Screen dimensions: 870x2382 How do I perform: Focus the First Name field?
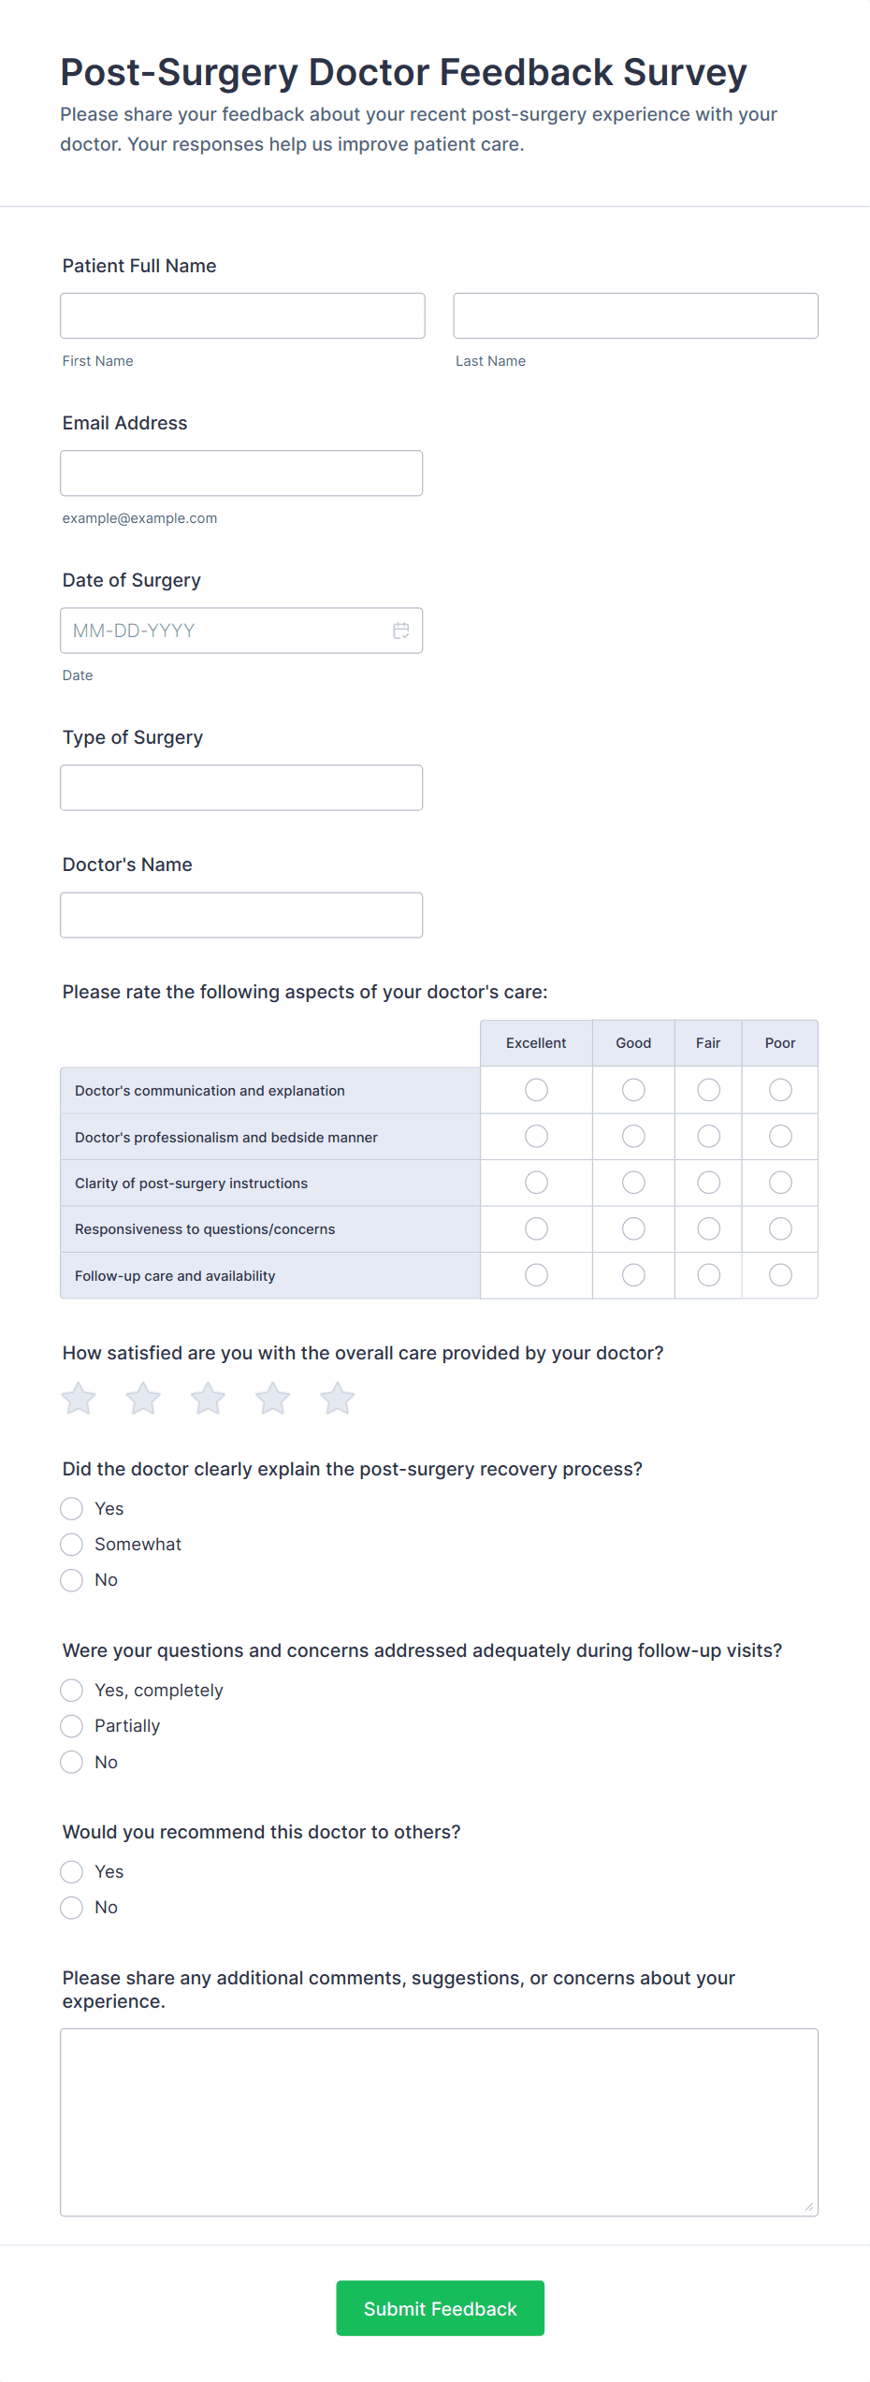click(x=242, y=316)
